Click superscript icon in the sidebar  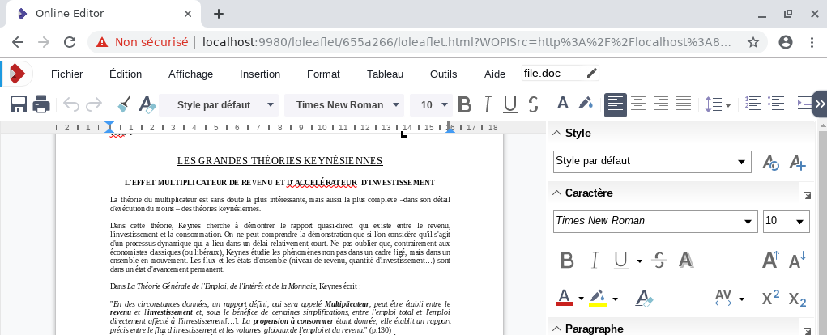(771, 298)
